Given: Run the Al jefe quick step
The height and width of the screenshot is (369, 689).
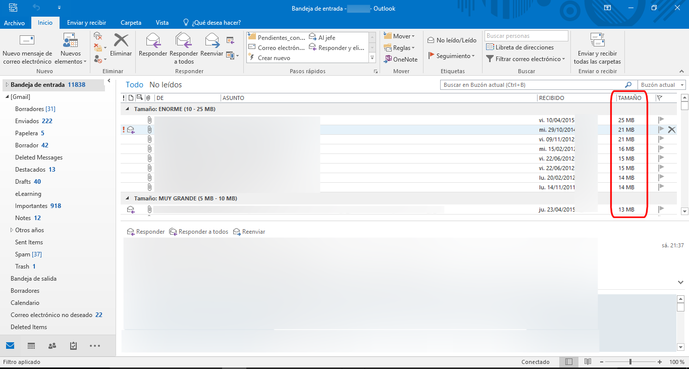Looking at the screenshot, I should 322,37.
